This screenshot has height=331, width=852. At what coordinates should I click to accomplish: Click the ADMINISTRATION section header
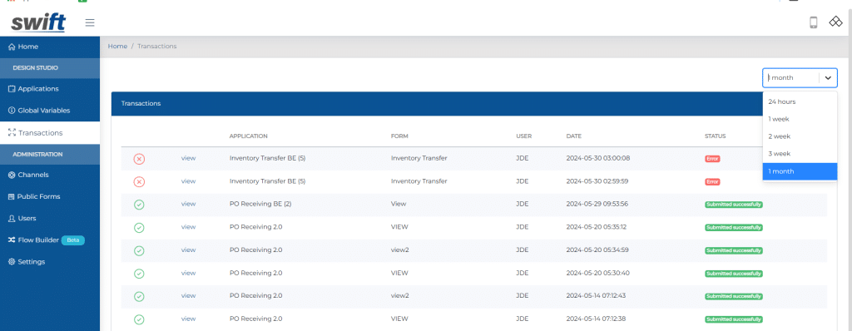tap(37, 155)
